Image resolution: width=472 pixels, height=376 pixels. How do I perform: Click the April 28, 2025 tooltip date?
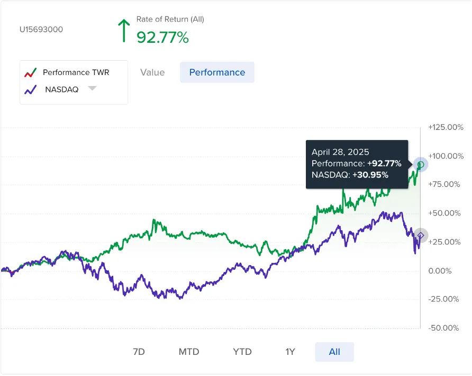[340, 152]
